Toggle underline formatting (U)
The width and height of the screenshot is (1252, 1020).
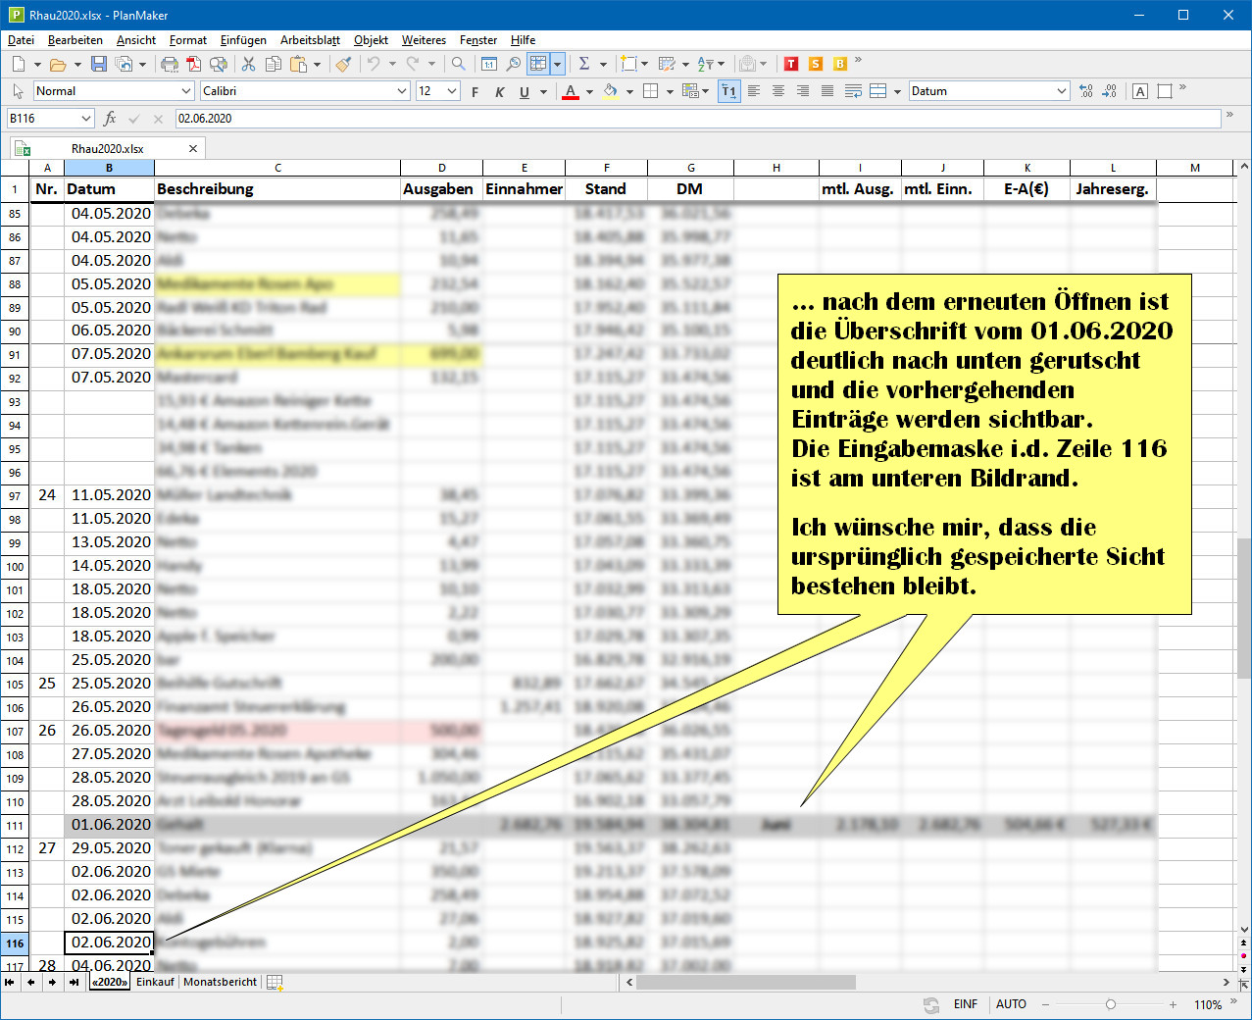pos(525,91)
